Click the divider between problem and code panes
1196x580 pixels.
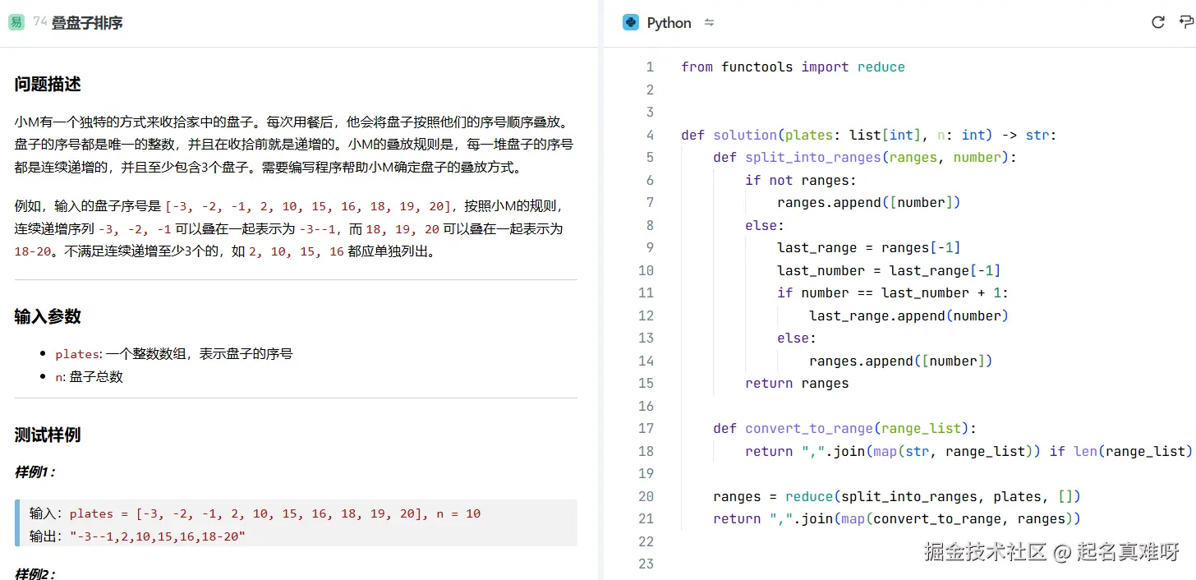click(x=600, y=288)
